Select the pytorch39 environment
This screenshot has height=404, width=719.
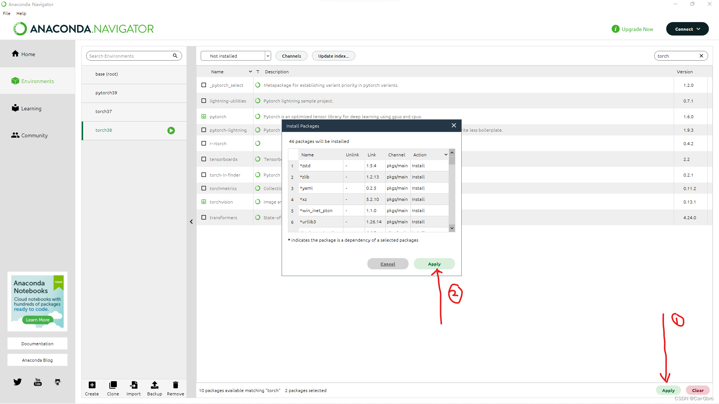[x=134, y=93]
